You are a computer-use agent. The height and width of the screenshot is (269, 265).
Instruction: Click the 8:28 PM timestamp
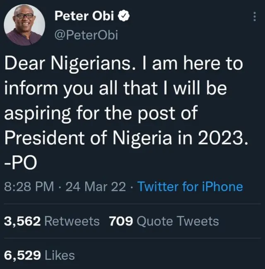29,186
